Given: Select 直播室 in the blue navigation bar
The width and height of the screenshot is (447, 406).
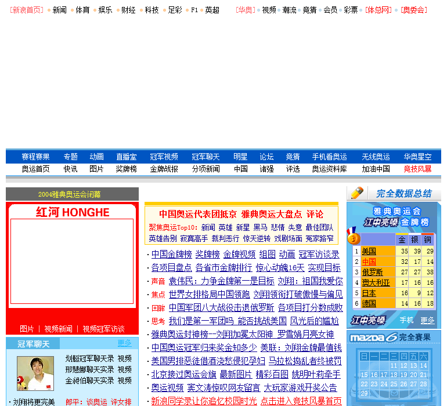Looking at the screenshot, I should pyautogui.click(x=127, y=157).
